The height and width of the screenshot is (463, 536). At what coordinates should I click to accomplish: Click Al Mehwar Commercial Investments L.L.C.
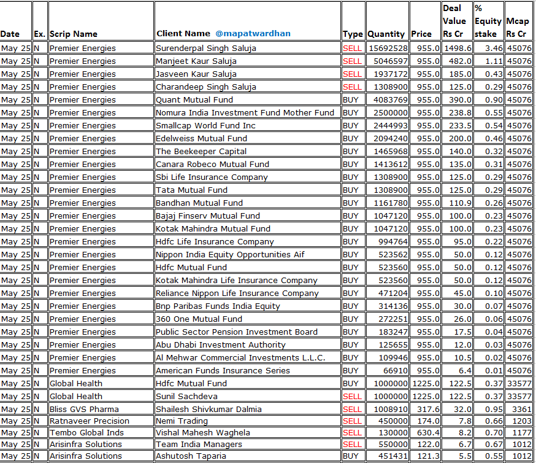(x=248, y=357)
